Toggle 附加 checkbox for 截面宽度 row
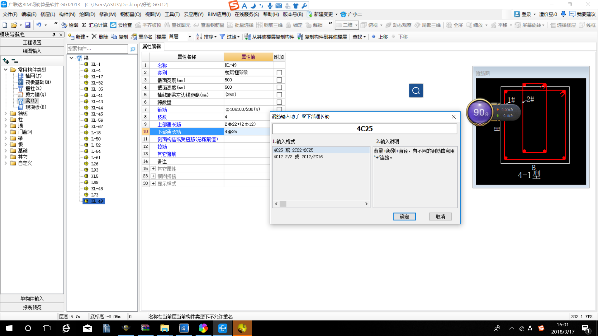 tap(279, 80)
